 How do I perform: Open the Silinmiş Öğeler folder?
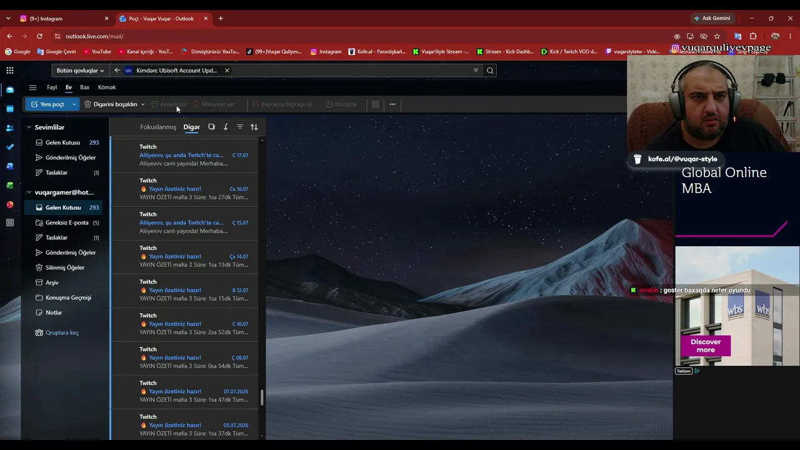pos(65,267)
